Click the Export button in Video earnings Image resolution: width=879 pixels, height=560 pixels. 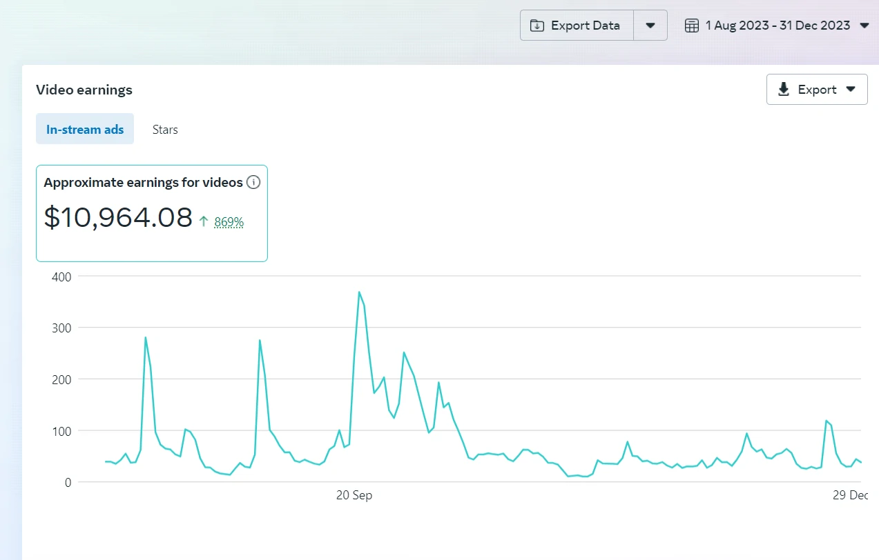click(x=817, y=90)
